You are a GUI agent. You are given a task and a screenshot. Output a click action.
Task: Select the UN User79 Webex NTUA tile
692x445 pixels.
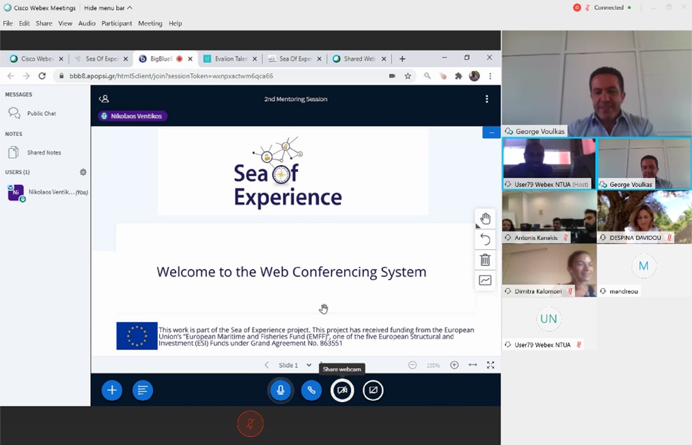(x=549, y=324)
